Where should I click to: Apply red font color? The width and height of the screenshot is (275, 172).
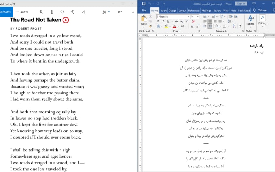(x=174, y=26)
